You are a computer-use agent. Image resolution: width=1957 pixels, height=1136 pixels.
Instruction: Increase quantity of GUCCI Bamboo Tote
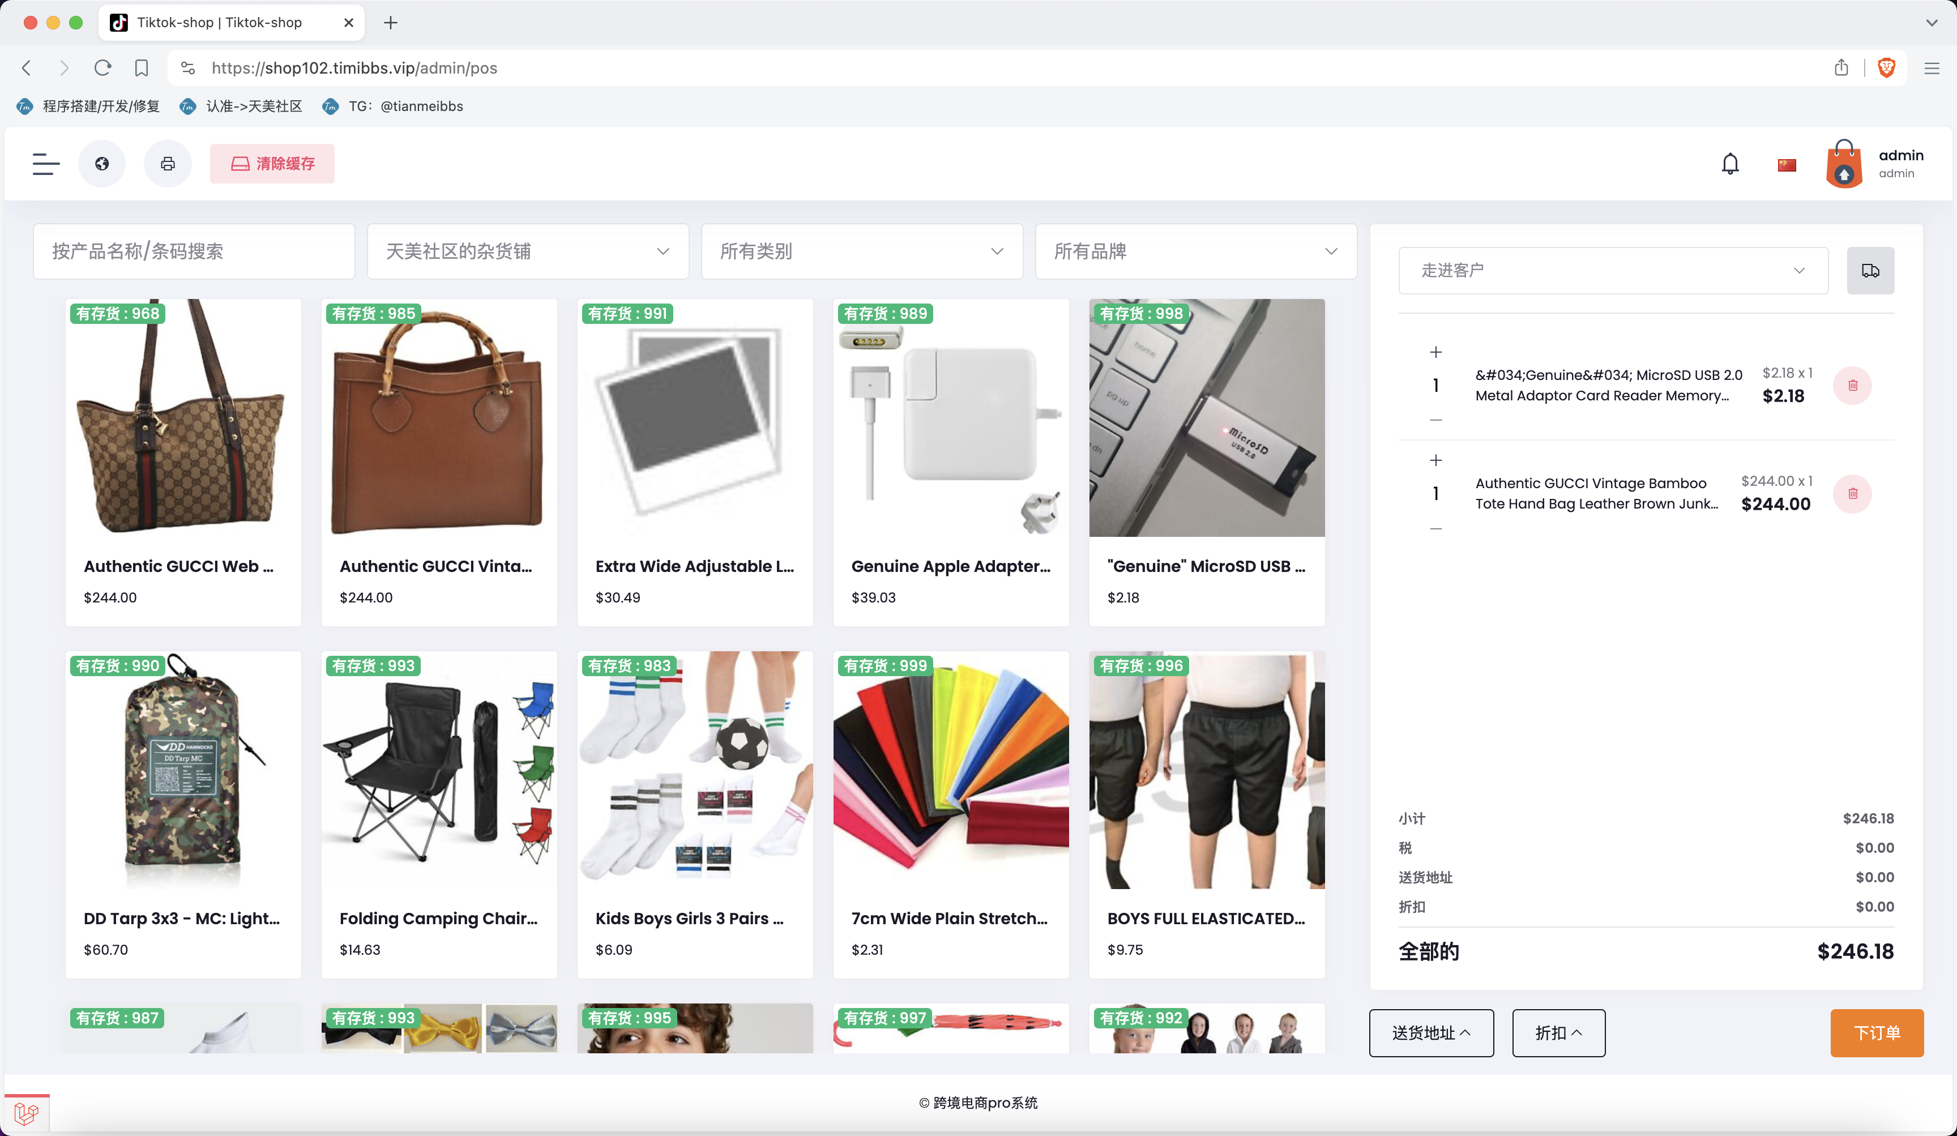1436,460
